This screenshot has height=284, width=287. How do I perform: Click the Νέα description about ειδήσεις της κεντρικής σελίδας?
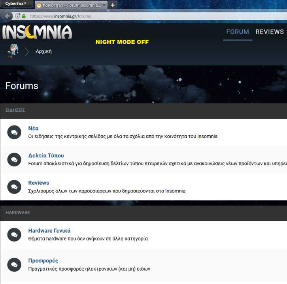(123, 136)
